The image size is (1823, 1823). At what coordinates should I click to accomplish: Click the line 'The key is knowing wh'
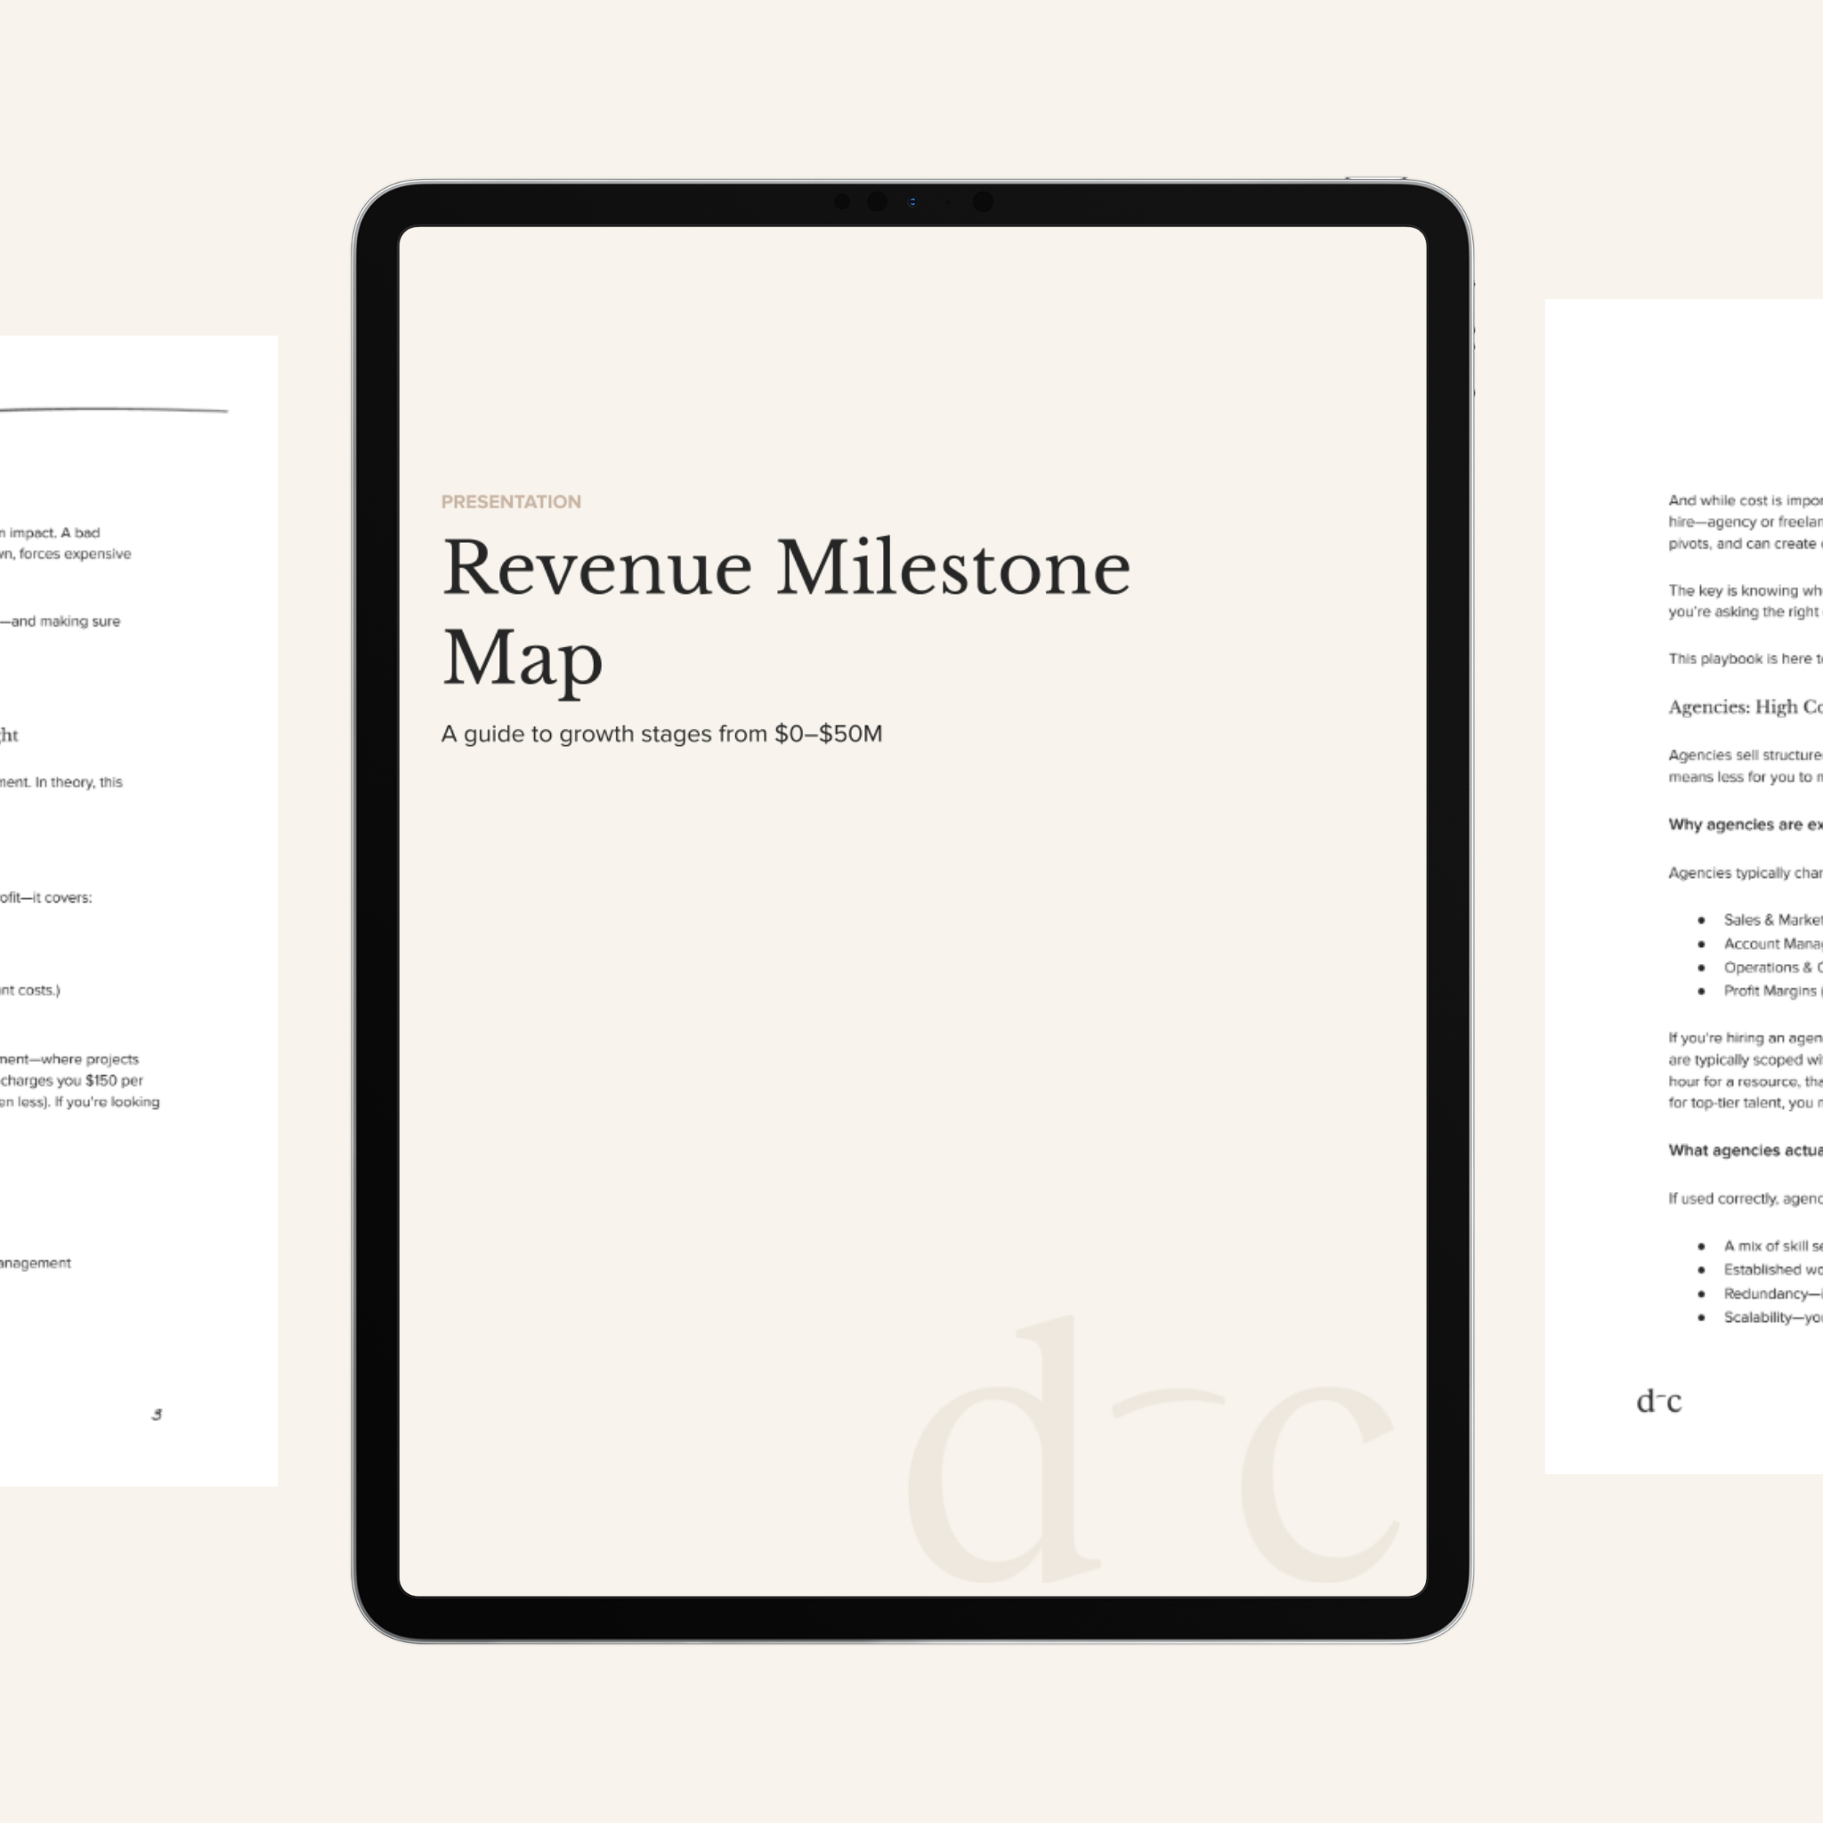[1745, 591]
